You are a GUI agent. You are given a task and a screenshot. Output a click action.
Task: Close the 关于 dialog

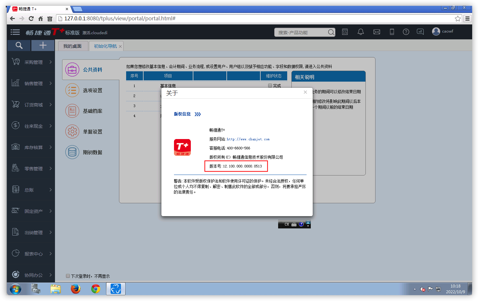click(x=305, y=92)
